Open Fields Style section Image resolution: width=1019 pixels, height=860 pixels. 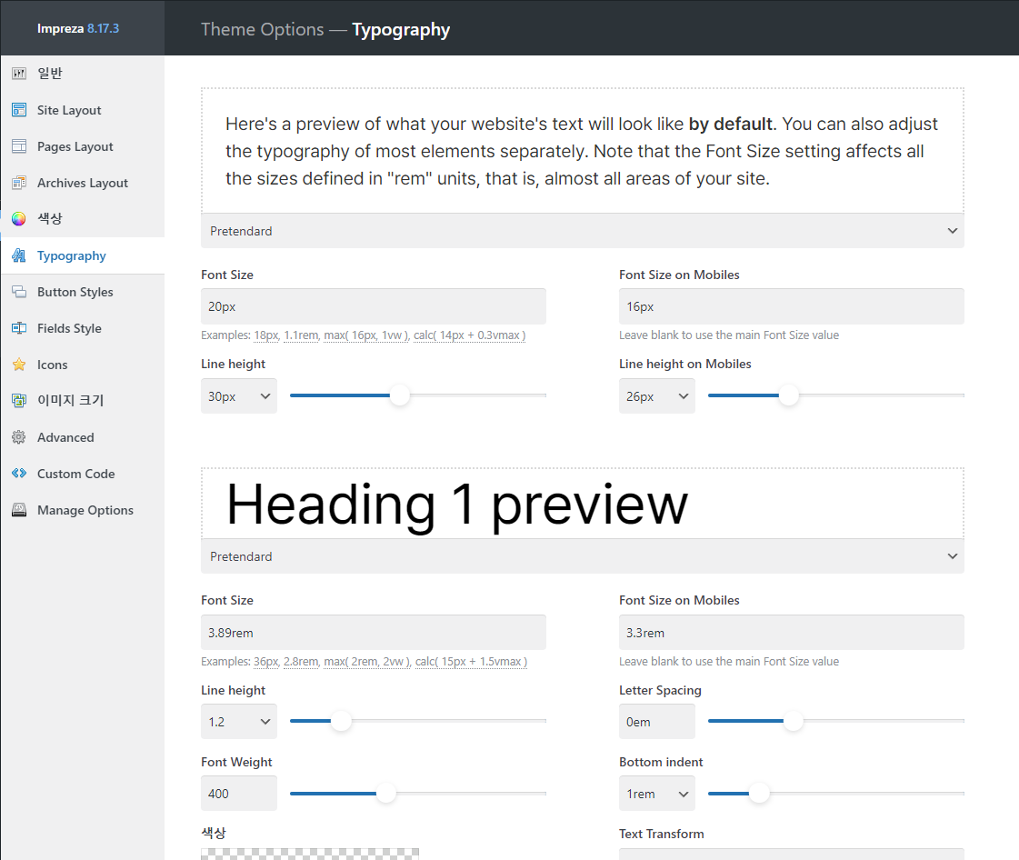[x=83, y=328]
